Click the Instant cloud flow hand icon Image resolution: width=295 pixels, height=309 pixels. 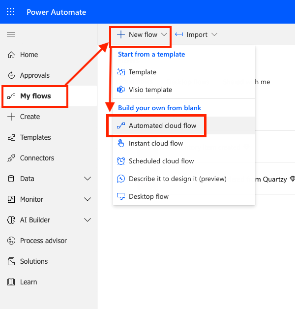point(121,143)
